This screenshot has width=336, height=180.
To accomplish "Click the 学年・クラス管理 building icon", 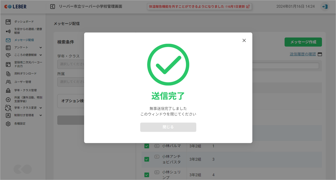I will [x=8, y=91].
